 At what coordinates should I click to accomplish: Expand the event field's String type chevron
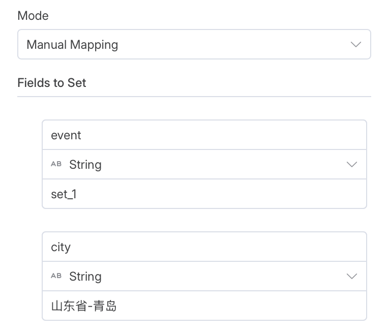(x=351, y=164)
